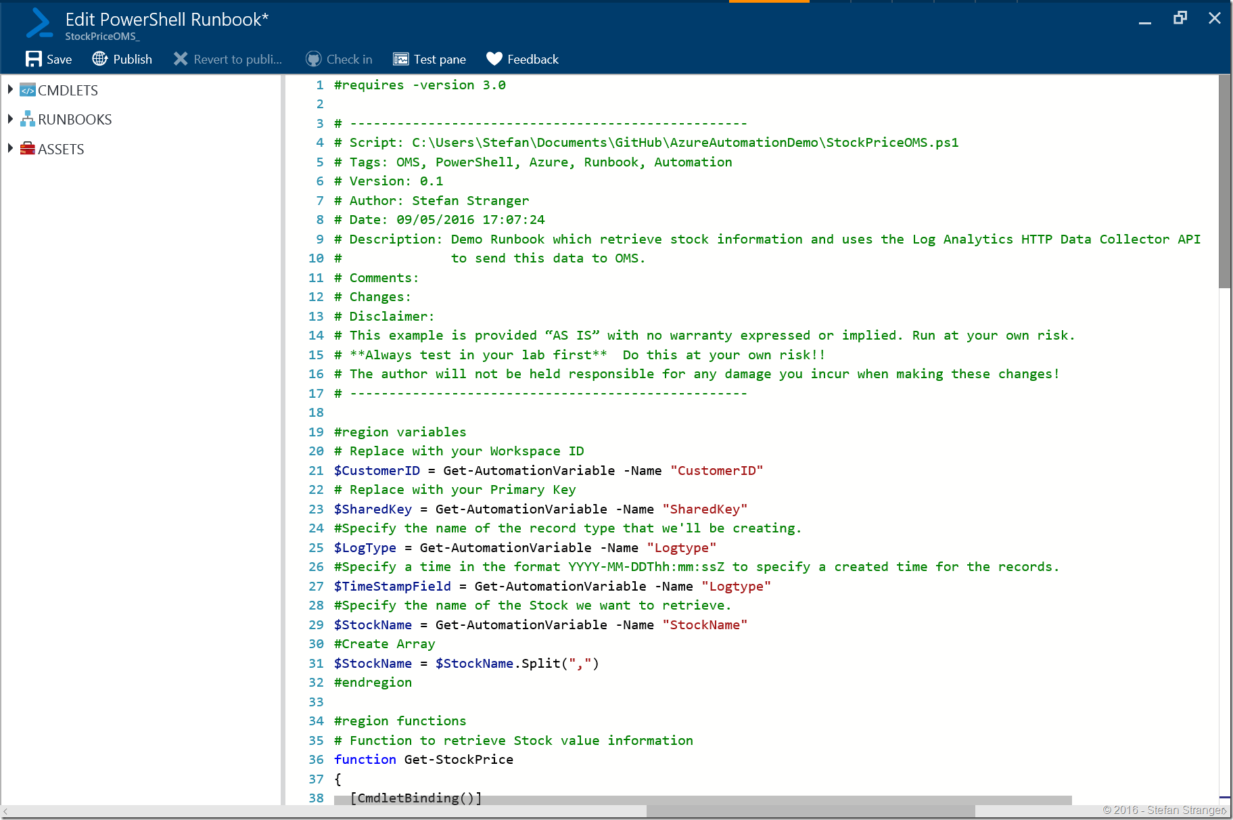This screenshot has width=1233, height=820.
Task: Click the StockPriceOMS_ subtitle
Action: pyautogui.click(x=102, y=37)
